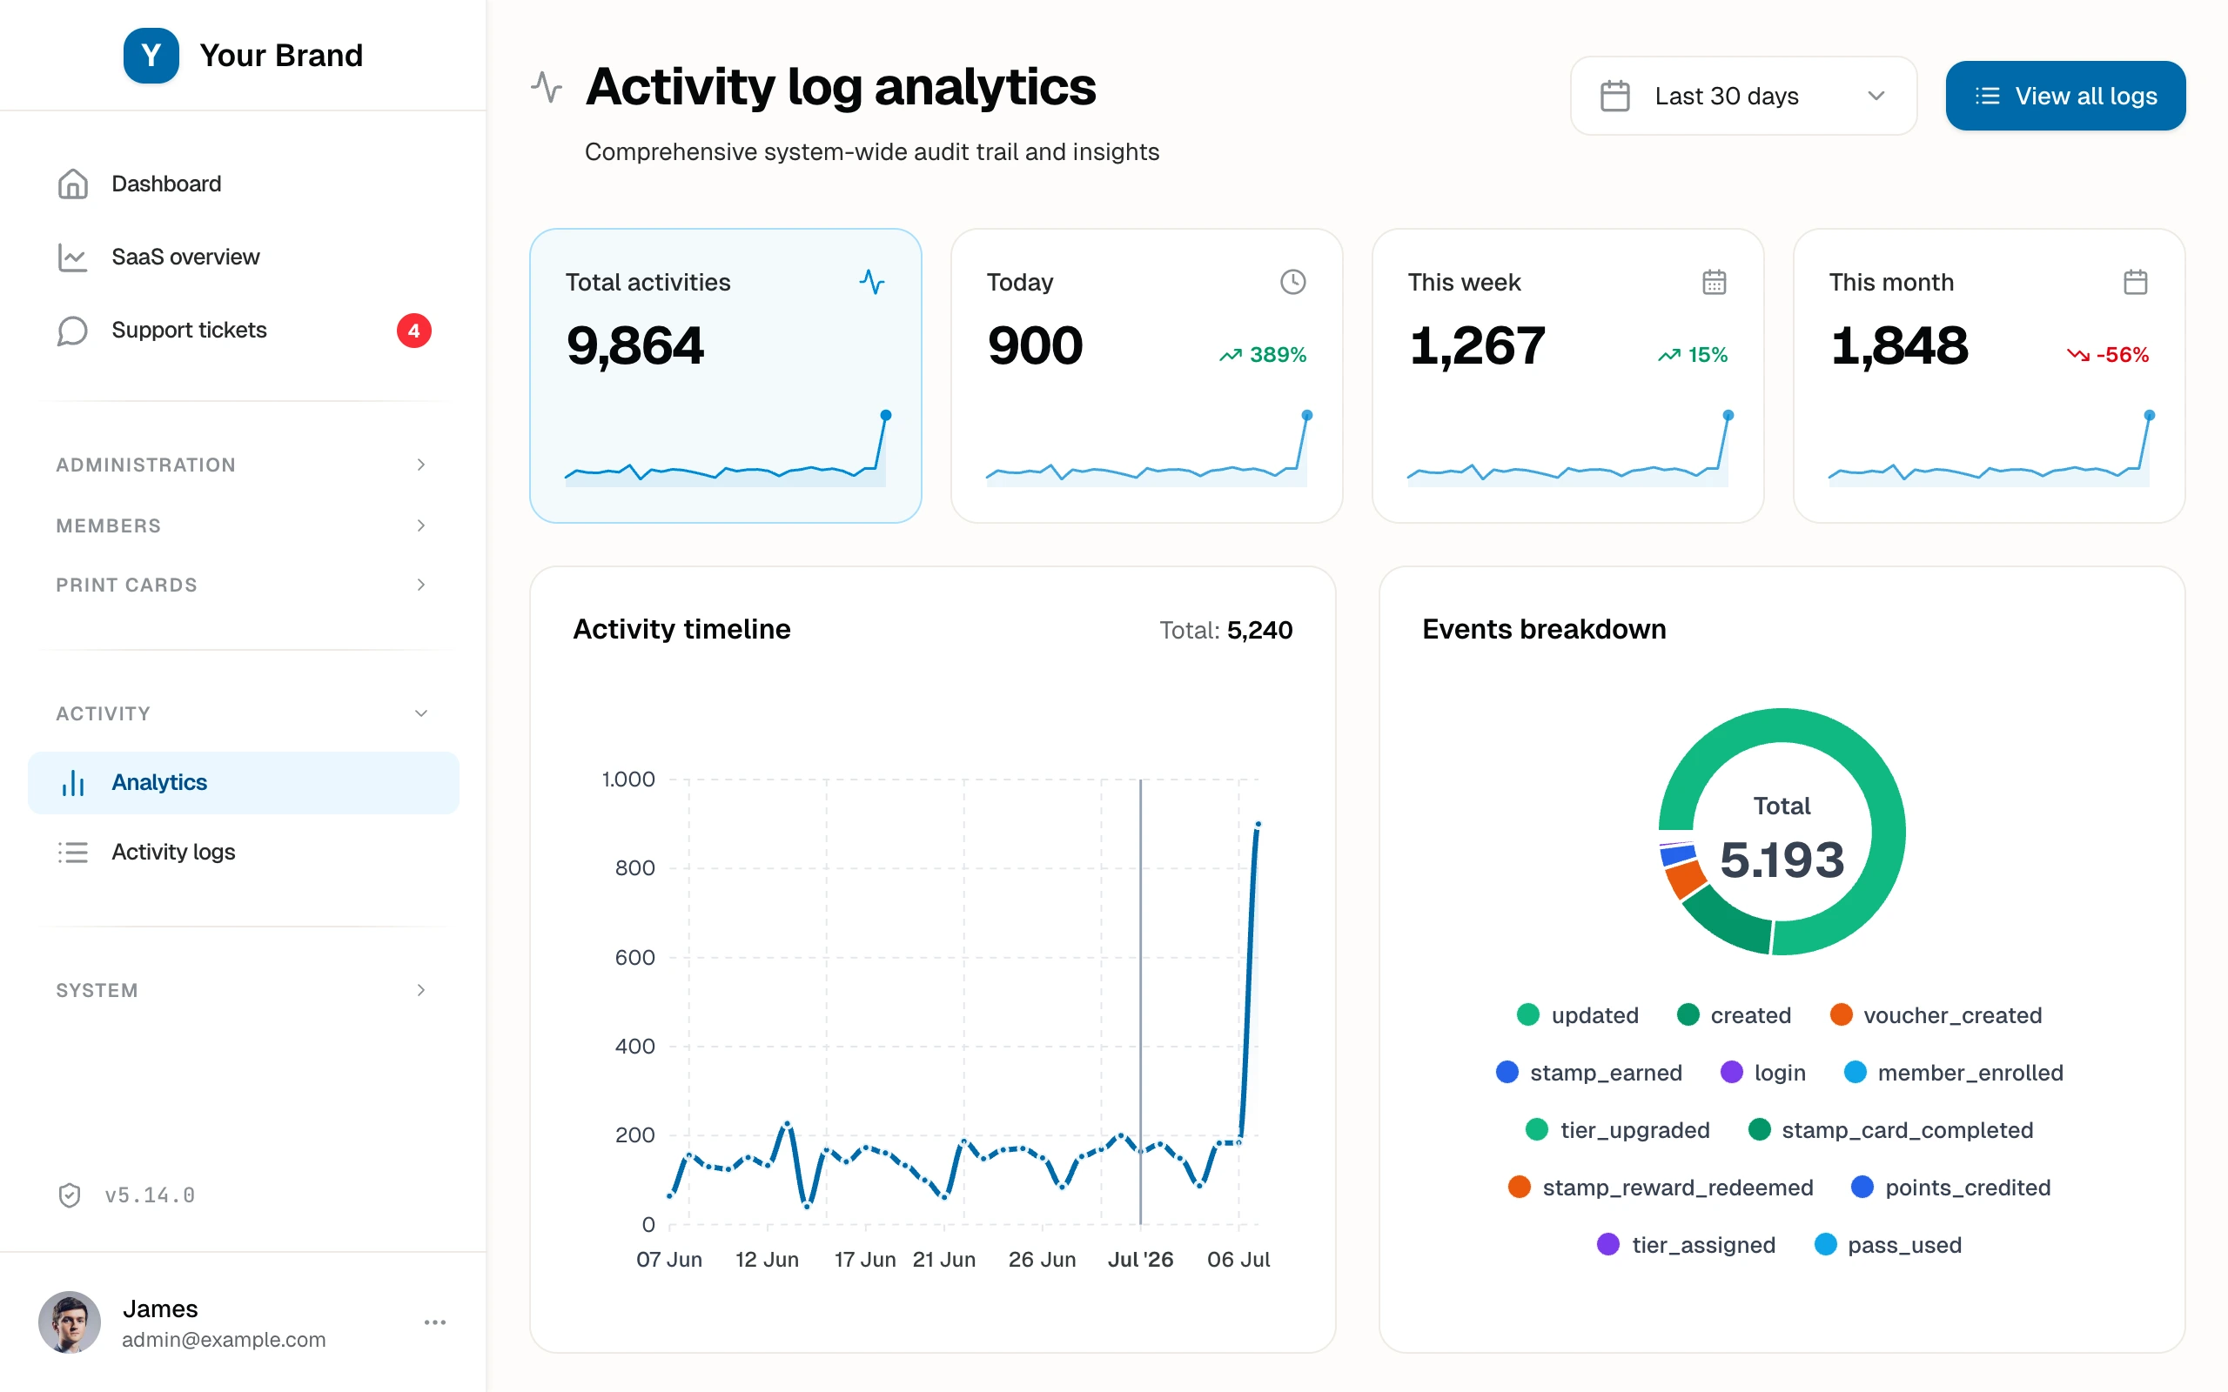Click the orange voucher_created donut segment
The image size is (2228, 1392).
tap(1687, 880)
